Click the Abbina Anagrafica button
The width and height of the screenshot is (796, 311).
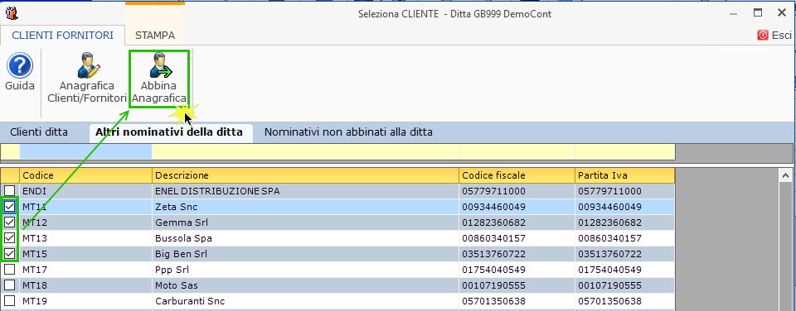point(159,79)
